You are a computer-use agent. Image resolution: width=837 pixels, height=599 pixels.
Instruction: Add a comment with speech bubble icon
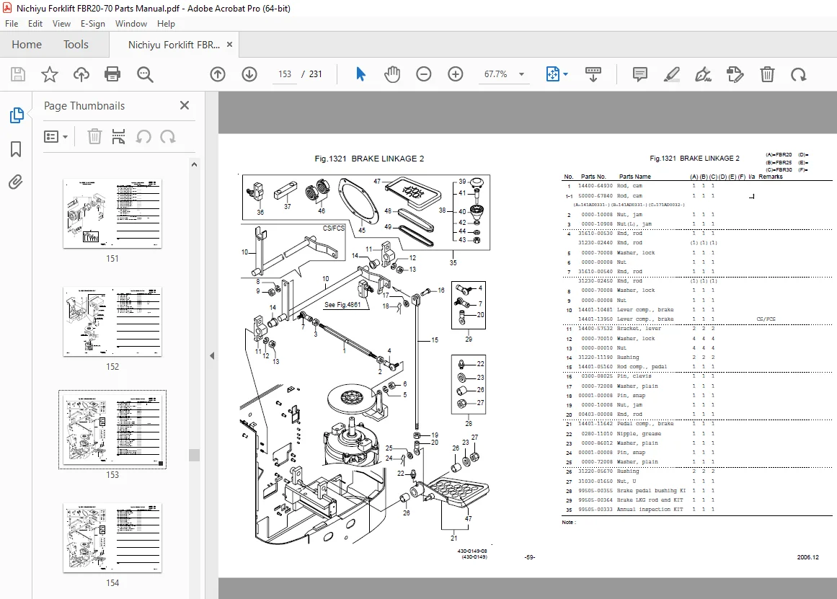click(x=640, y=74)
